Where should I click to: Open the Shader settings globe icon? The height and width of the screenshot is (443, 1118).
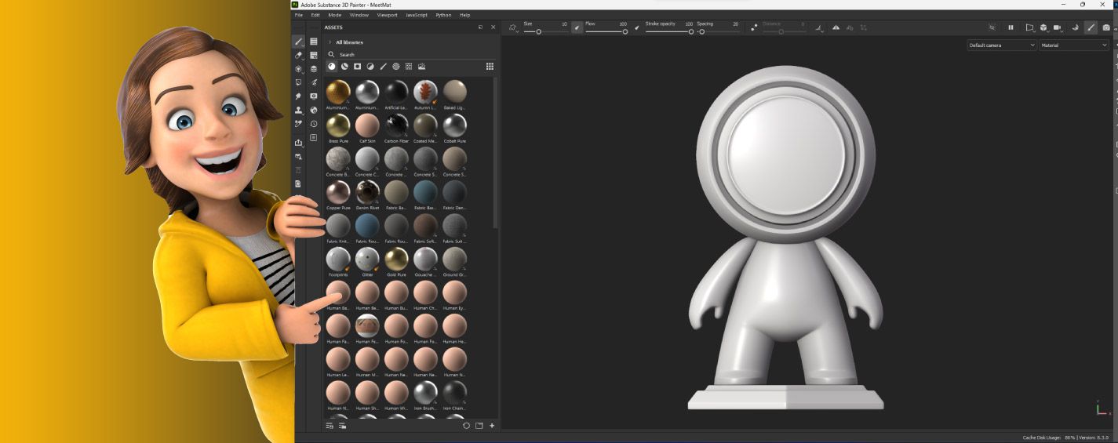(313, 110)
